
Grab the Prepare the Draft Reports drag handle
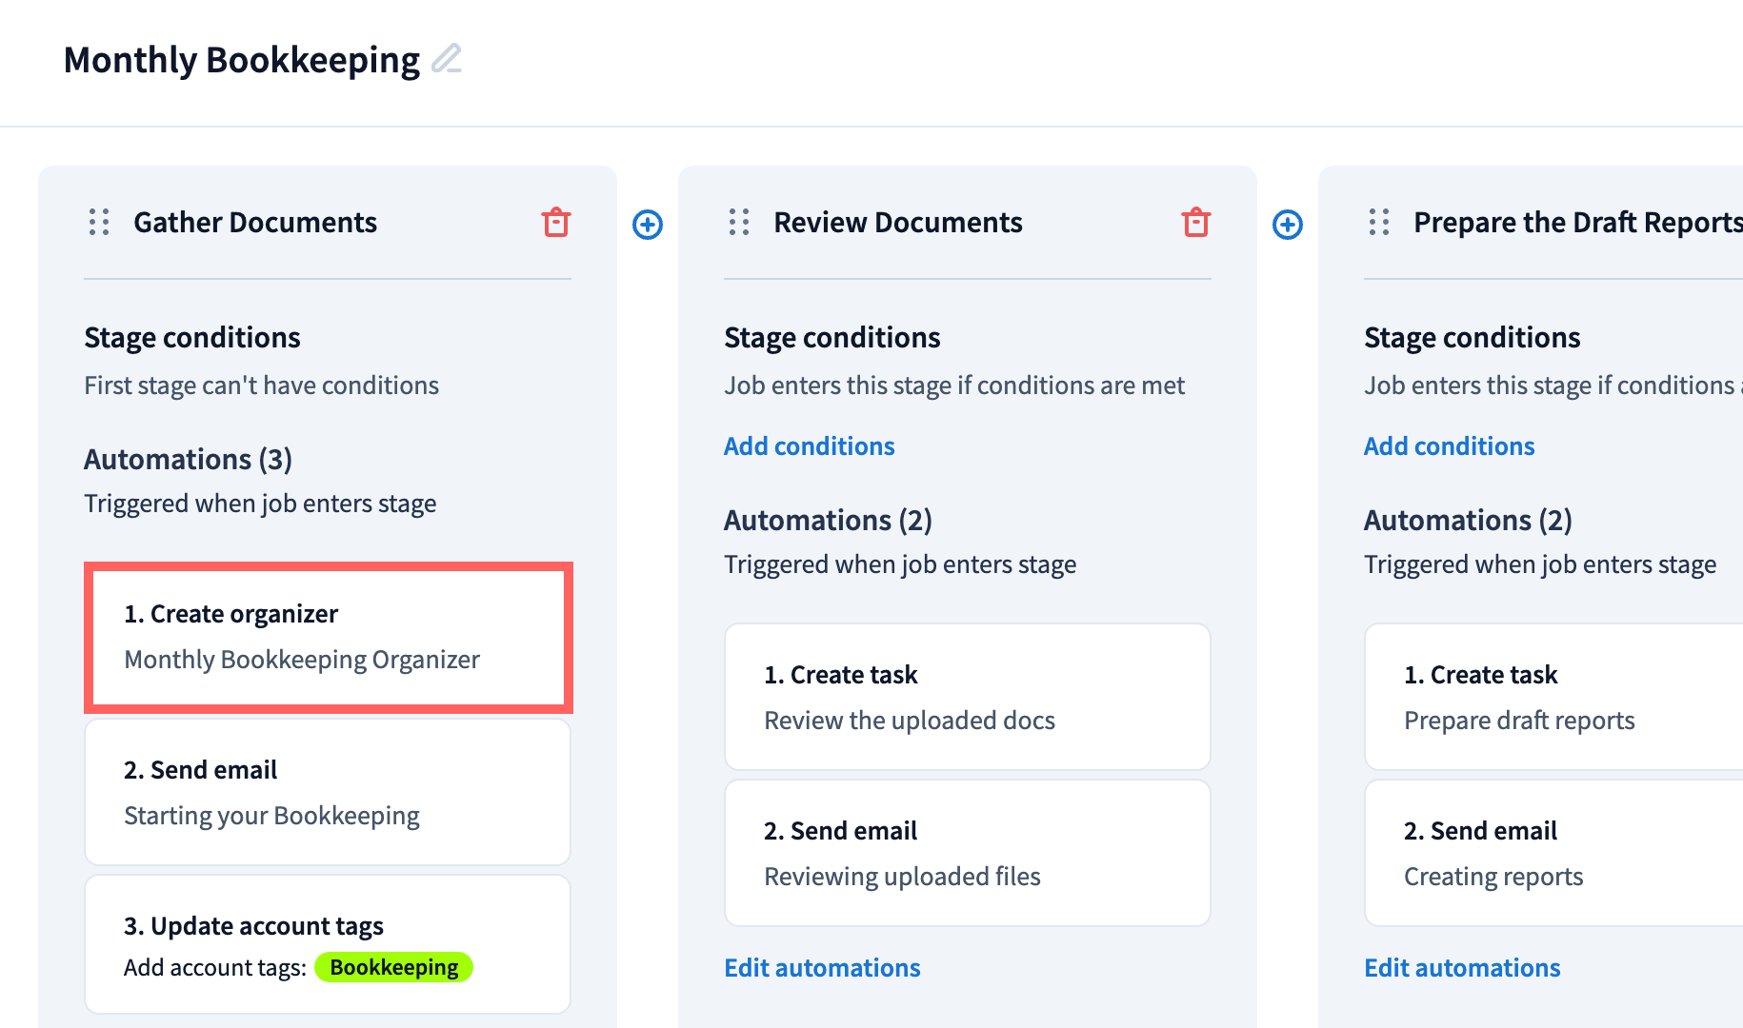point(1379,223)
